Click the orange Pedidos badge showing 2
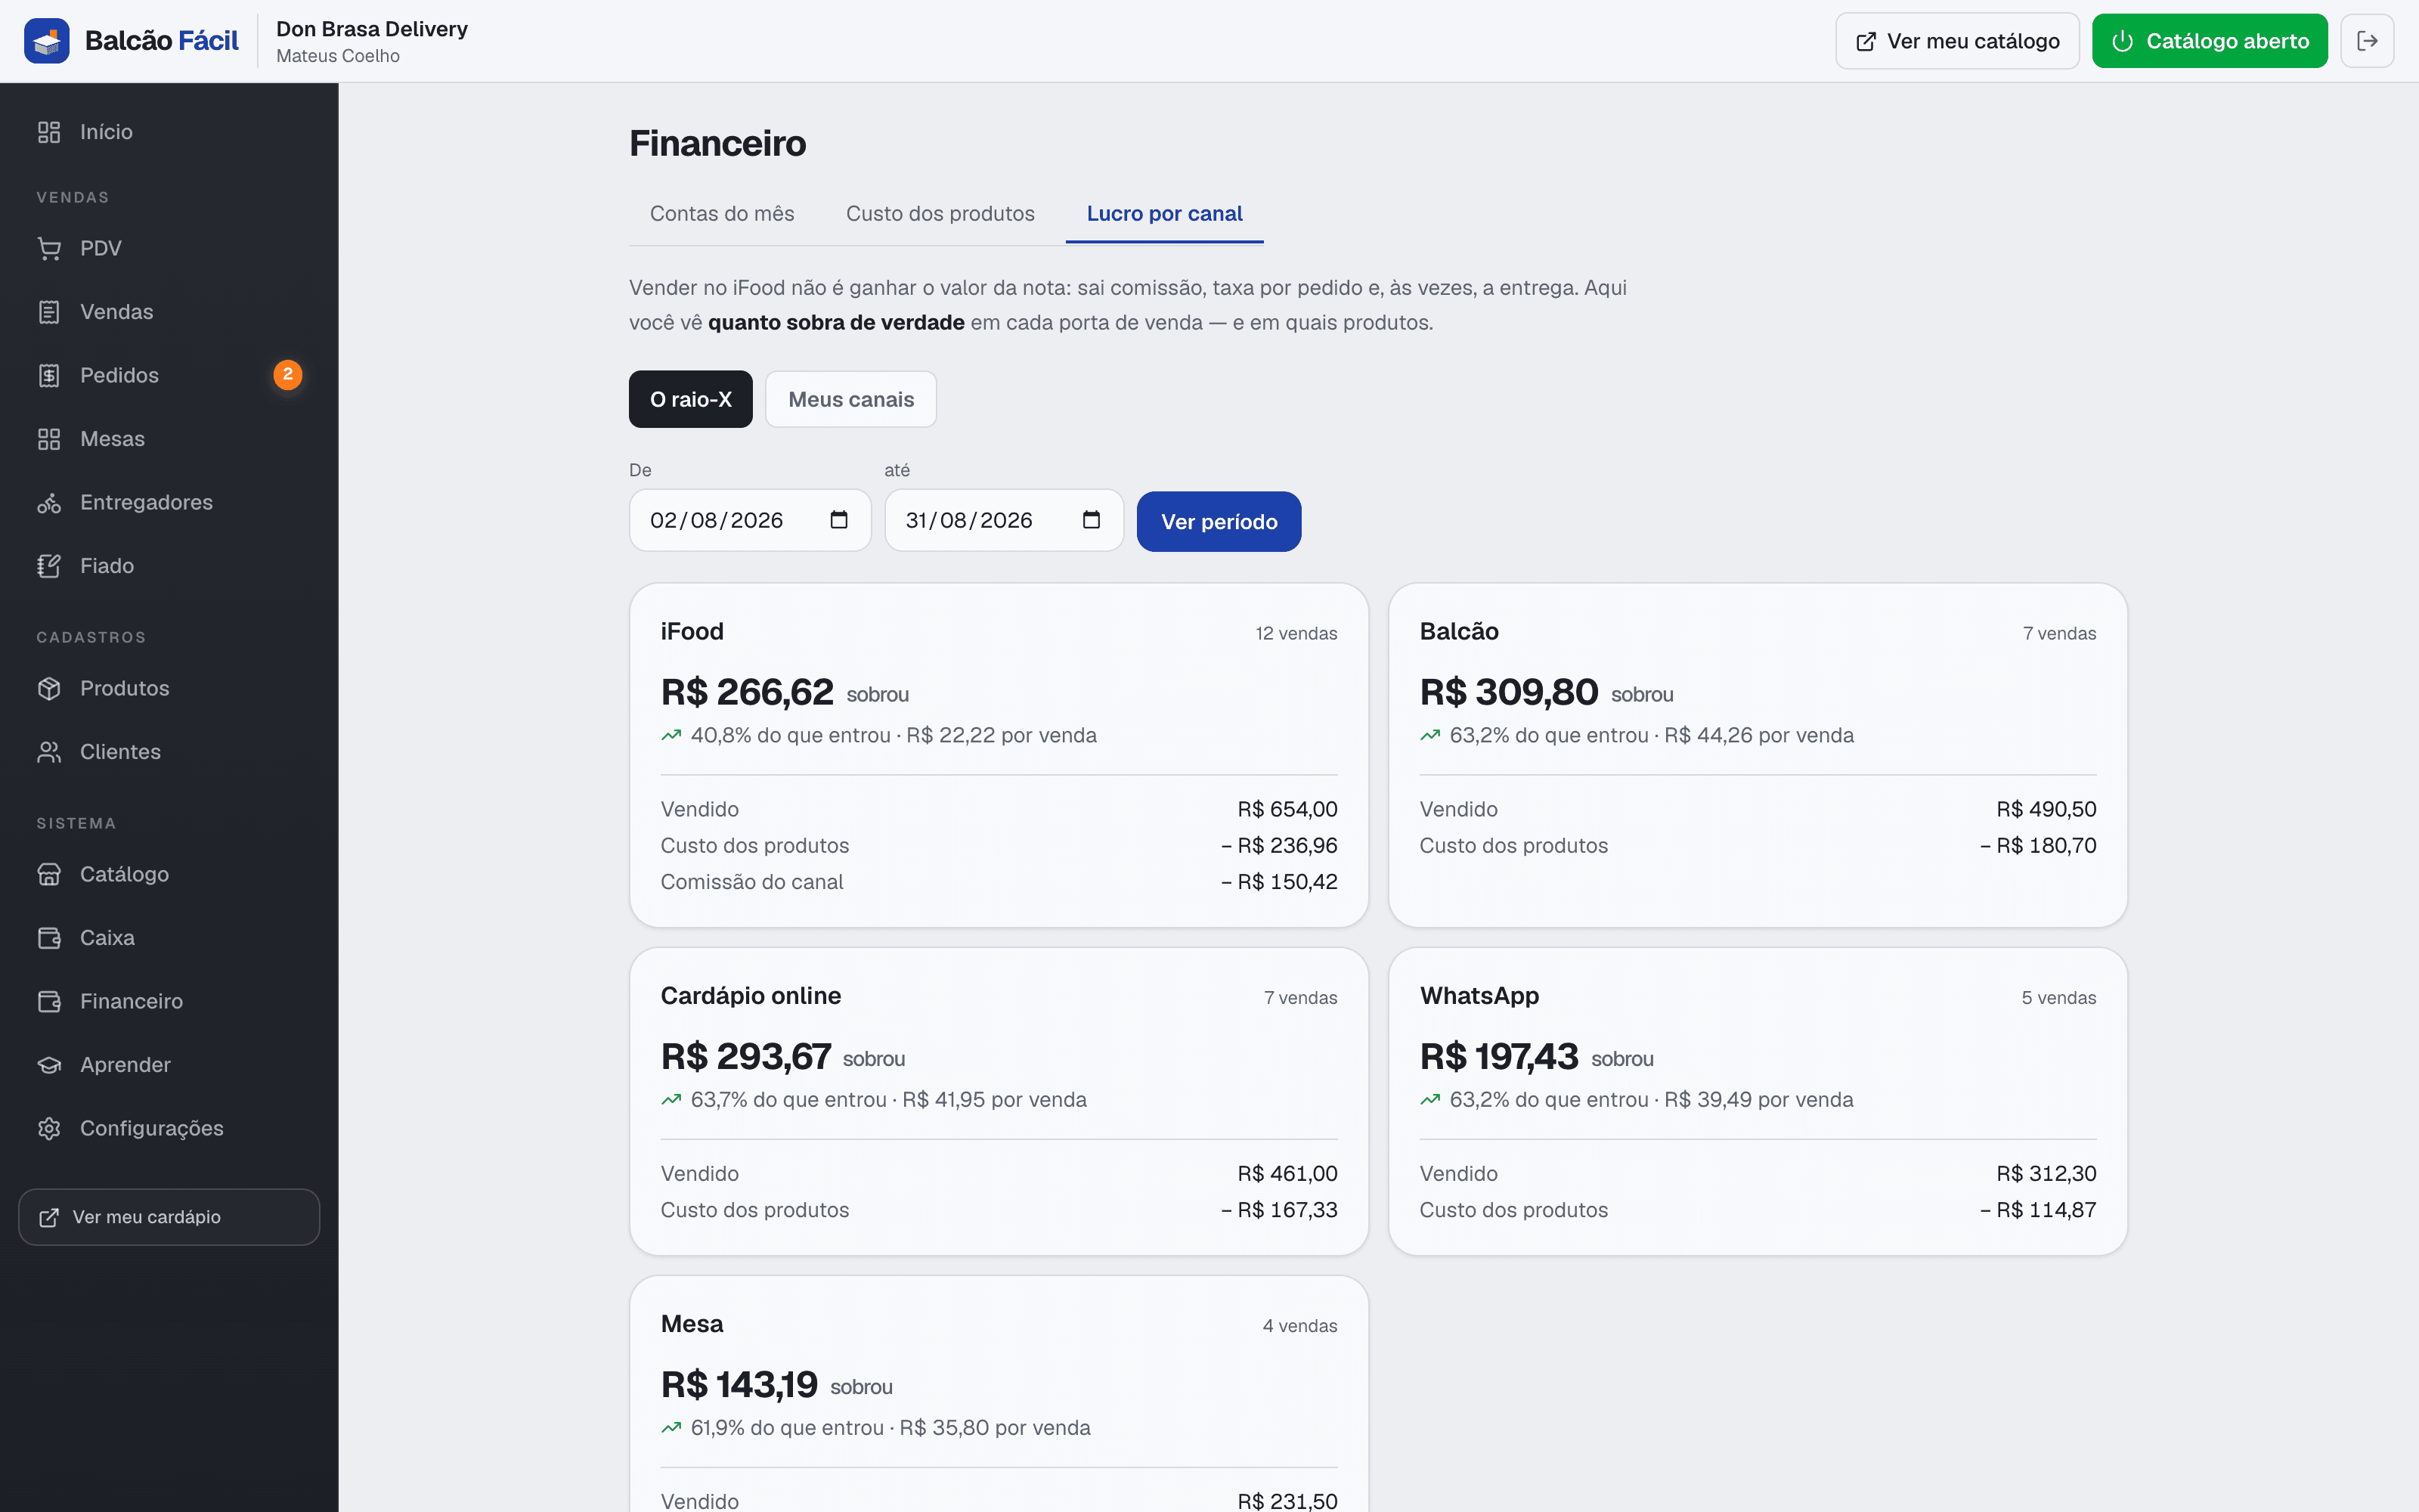 pos(288,375)
